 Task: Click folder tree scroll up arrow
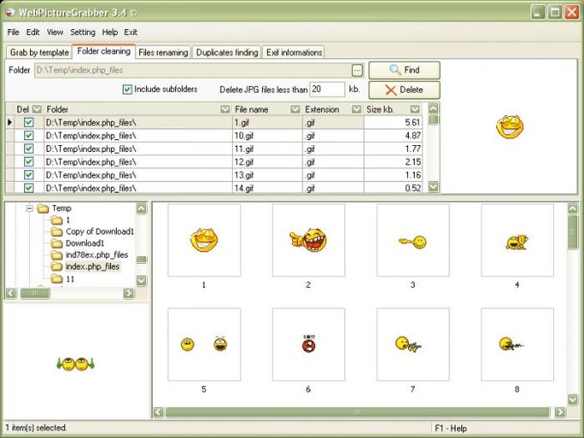pos(142,208)
